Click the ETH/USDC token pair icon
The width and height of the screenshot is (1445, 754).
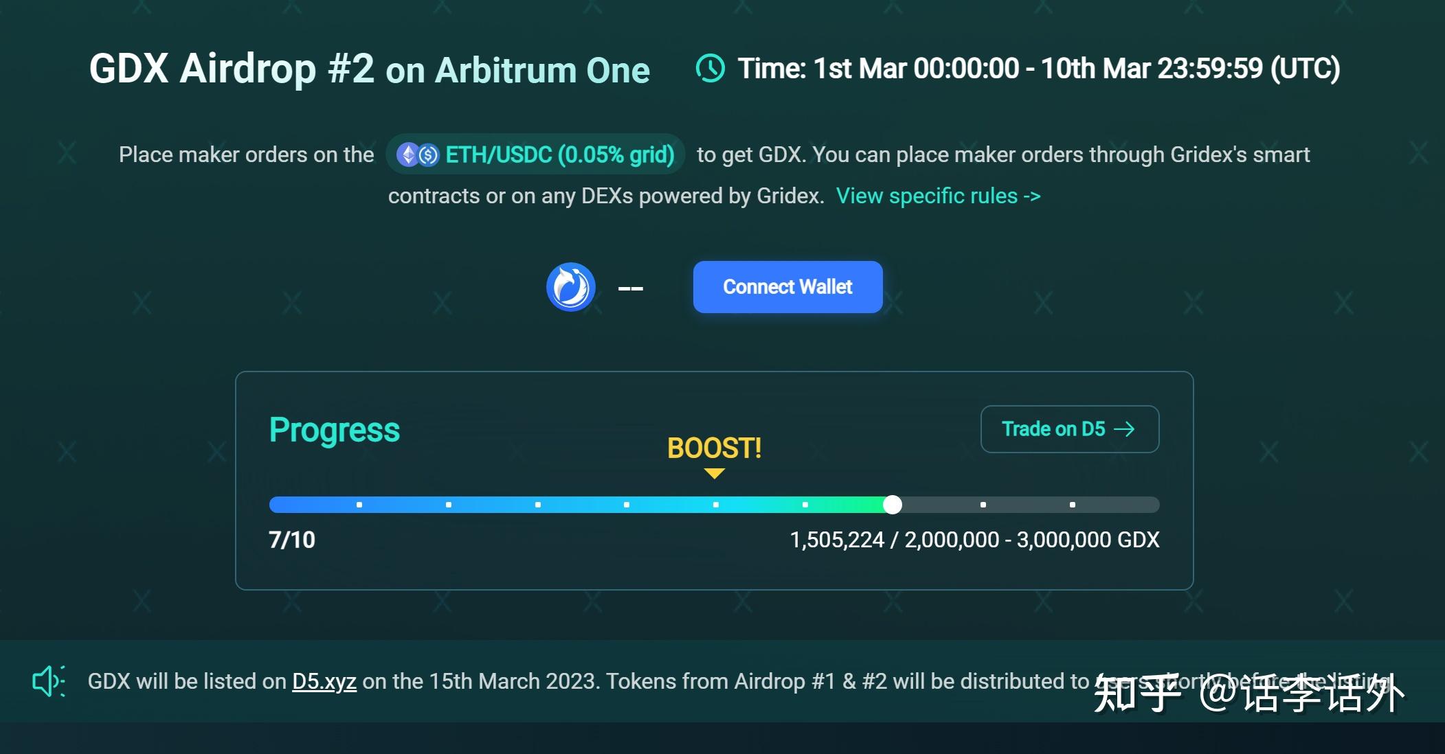418,155
